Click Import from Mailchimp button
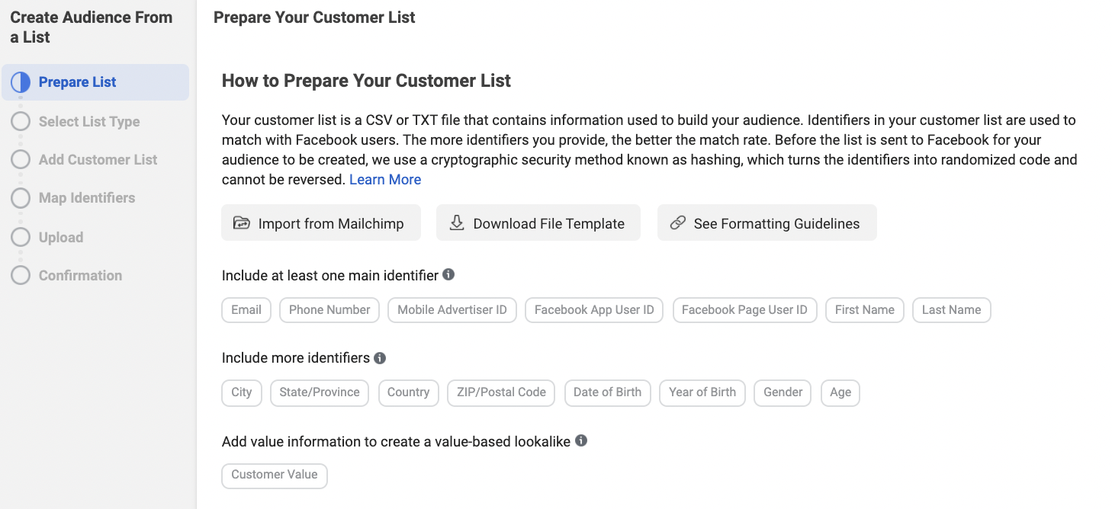The height and width of the screenshot is (509, 1112). pyautogui.click(x=321, y=222)
